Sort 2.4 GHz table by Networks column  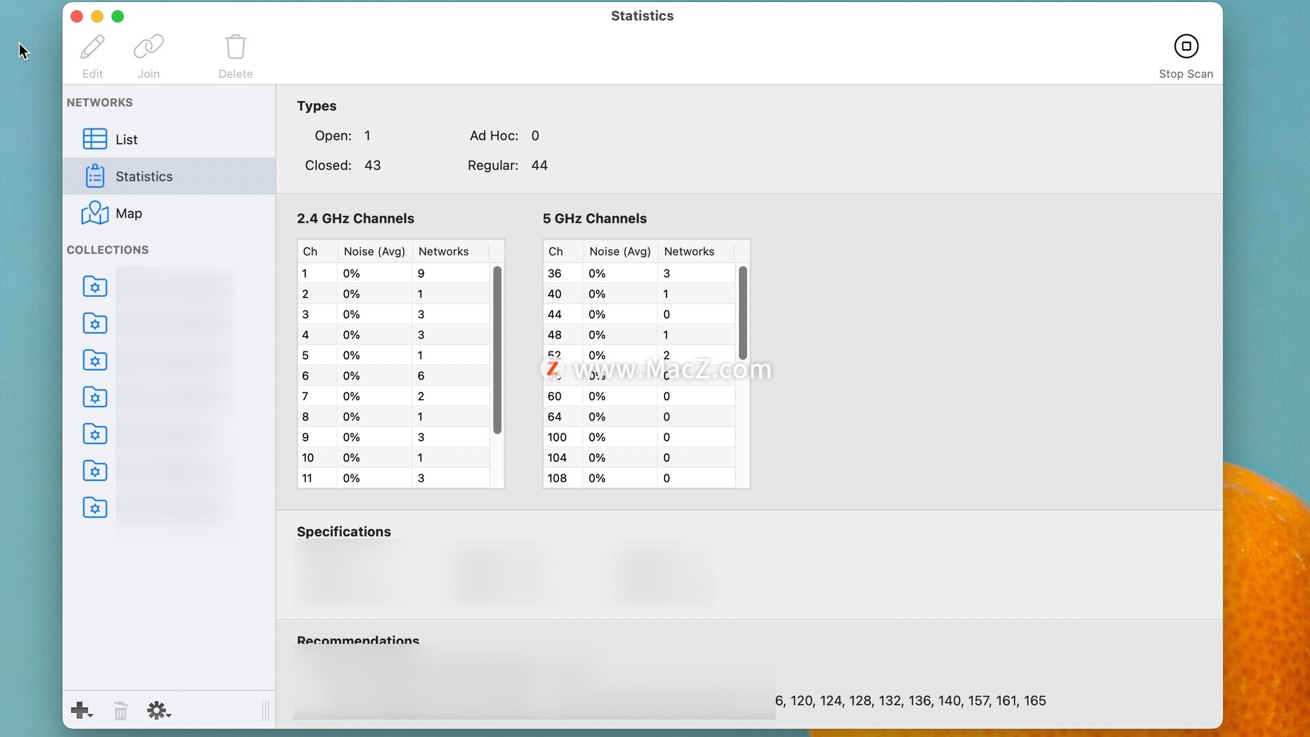pyautogui.click(x=450, y=251)
